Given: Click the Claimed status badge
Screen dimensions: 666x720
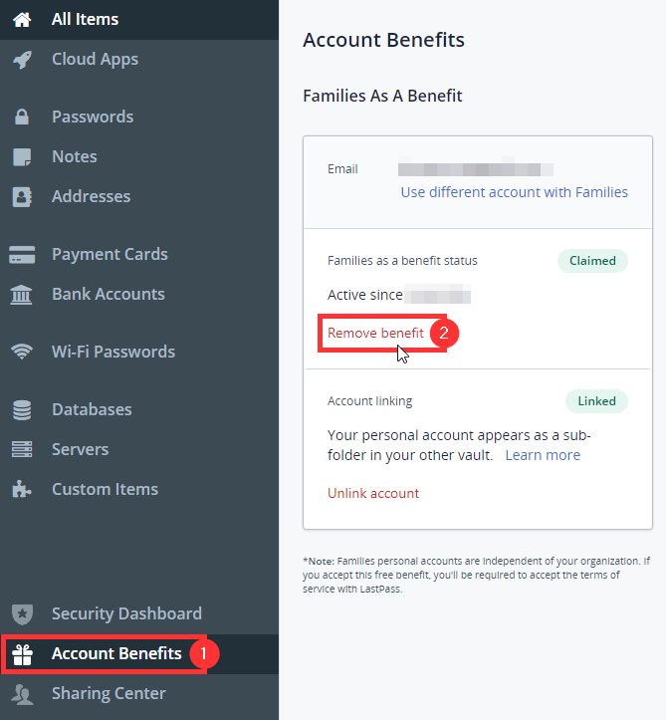Looking at the screenshot, I should click(x=592, y=261).
